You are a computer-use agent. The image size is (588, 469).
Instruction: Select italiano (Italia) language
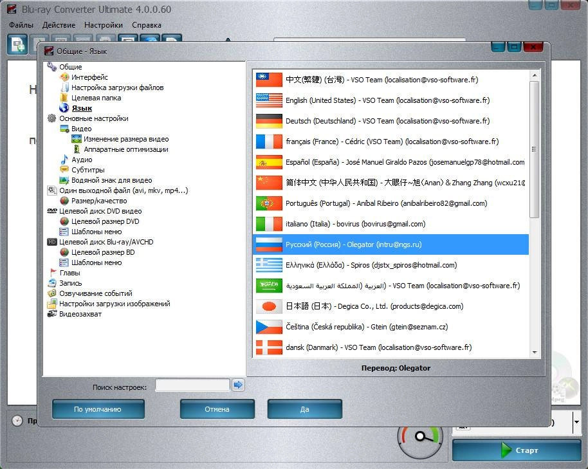pos(390,224)
